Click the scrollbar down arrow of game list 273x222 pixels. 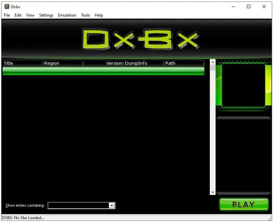[x=213, y=192]
